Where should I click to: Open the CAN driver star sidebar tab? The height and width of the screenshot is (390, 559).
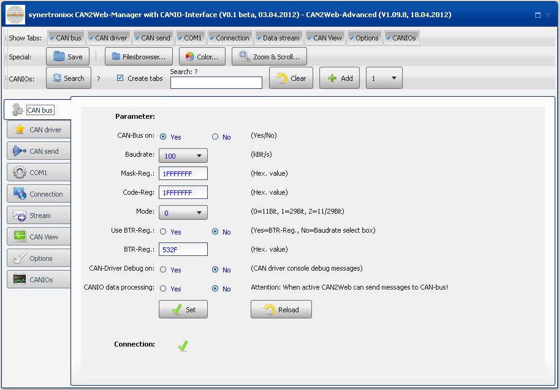point(39,130)
